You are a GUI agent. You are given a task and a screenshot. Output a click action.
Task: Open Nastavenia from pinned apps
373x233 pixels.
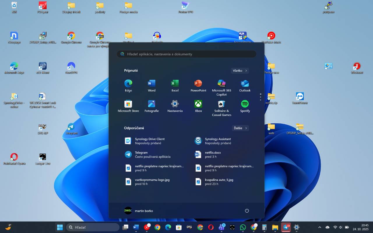tap(175, 106)
